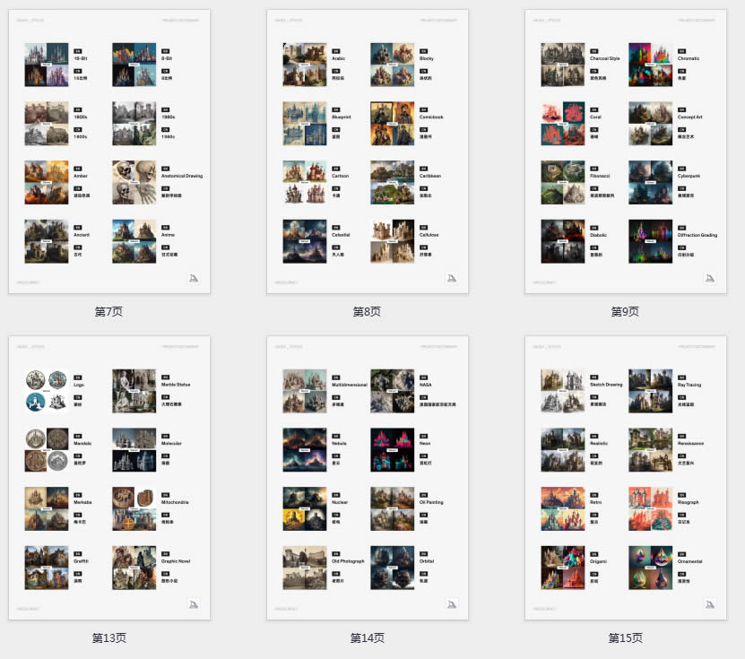Click the logo icon on page 7 thumbnail
The width and height of the screenshot is (745, 659).
(194, 279)
